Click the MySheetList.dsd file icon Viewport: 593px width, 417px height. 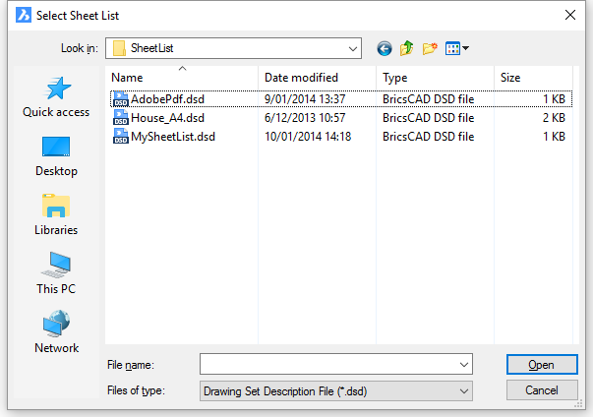coord(121,136)
